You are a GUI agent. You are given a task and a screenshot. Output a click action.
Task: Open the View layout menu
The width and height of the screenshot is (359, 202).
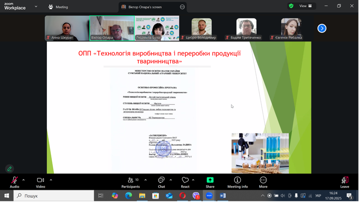point(305,6)
